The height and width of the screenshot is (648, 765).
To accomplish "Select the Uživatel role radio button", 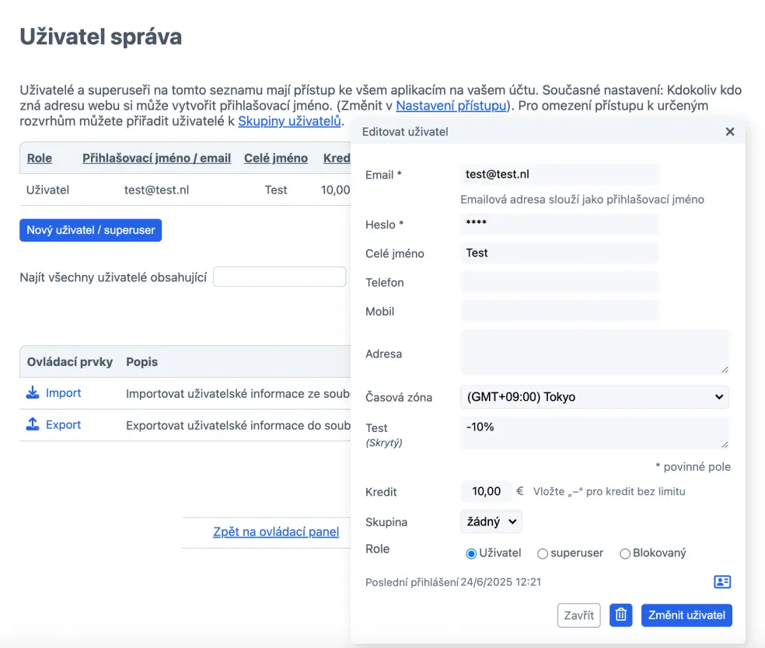I will (x=471, y=554).
